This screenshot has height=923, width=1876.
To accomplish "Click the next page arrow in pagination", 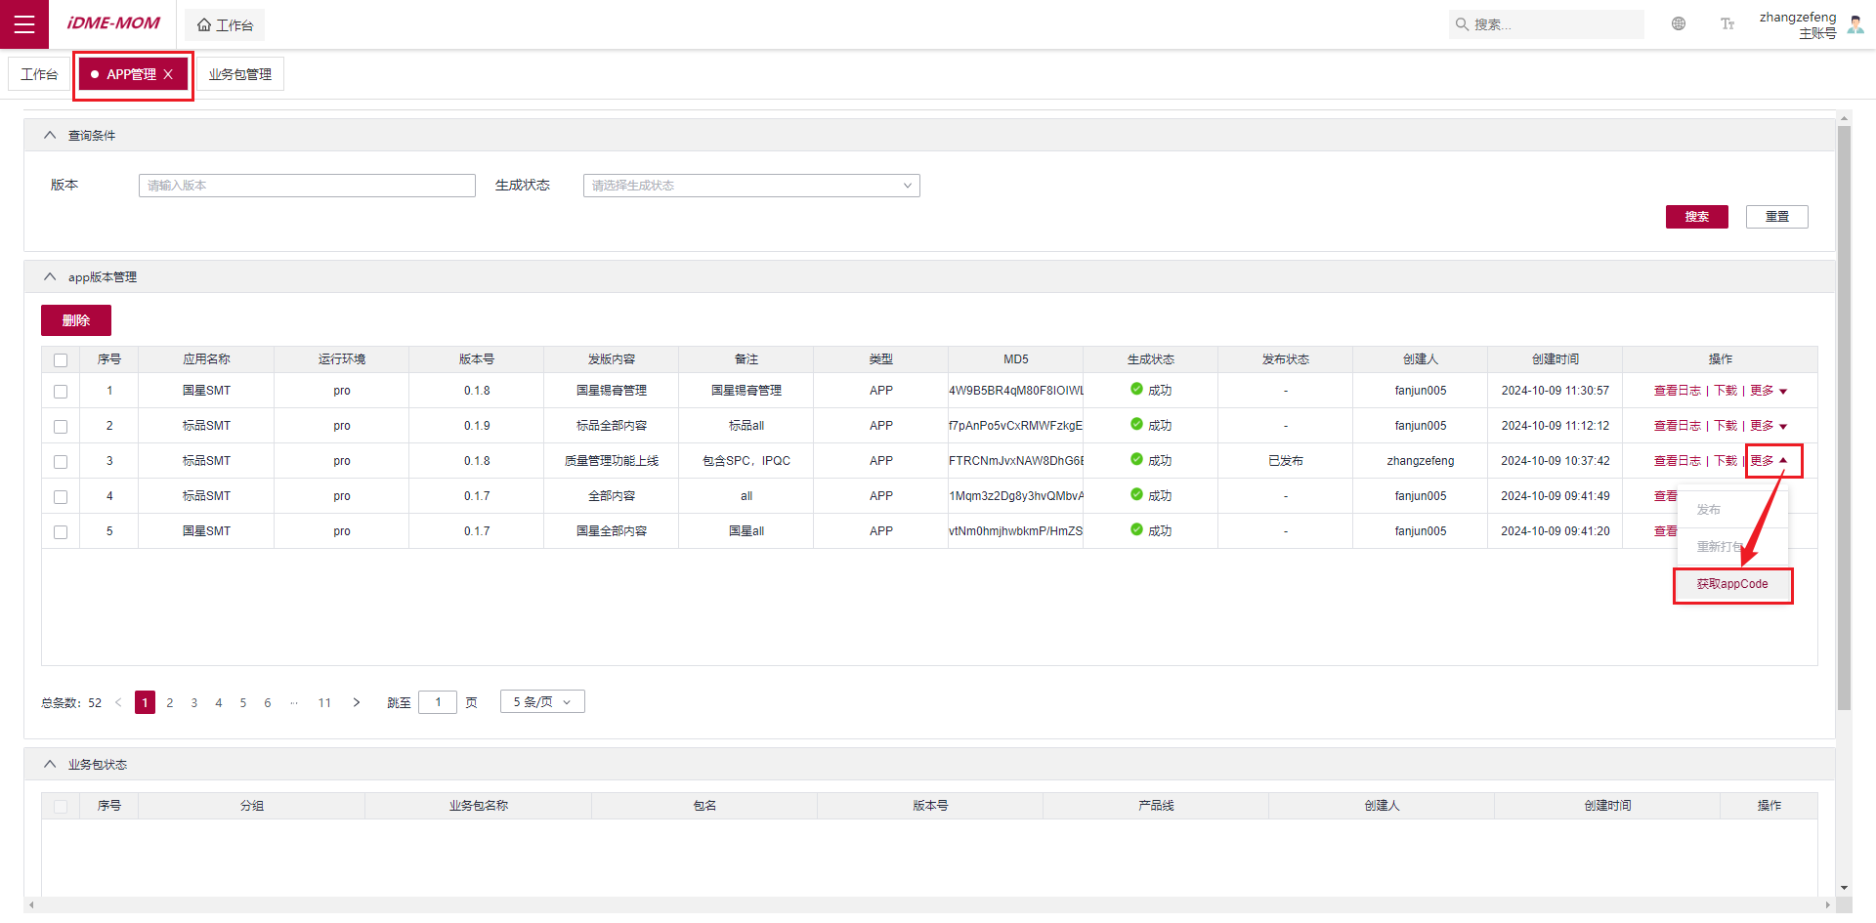I will [357, 702].
